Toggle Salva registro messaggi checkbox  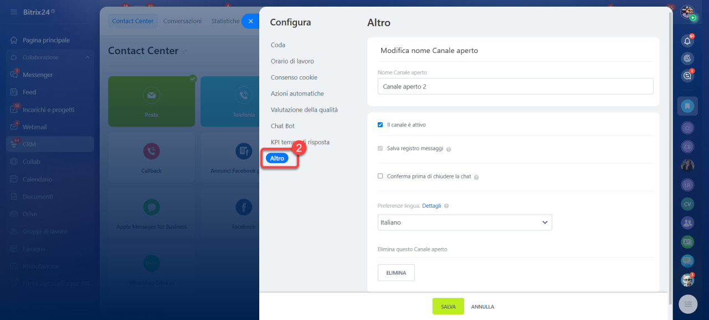380,149
